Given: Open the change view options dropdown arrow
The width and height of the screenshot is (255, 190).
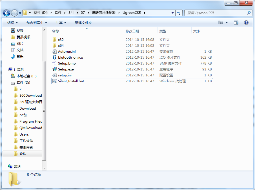Looking at the screenshot, I should point(227,23).
